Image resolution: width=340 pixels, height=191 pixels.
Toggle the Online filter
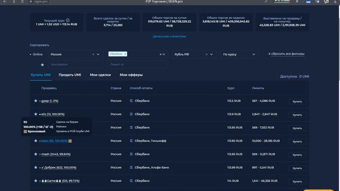pos(36,54)
